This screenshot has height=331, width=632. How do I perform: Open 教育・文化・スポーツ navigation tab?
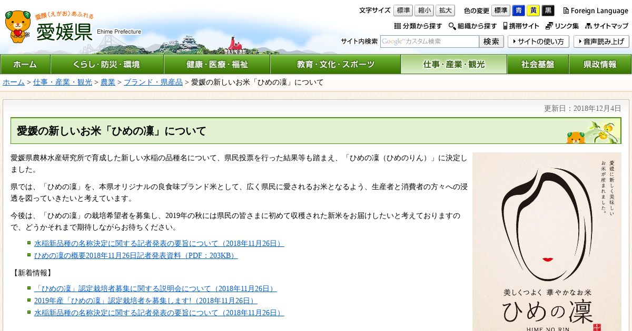click(335, 64)
